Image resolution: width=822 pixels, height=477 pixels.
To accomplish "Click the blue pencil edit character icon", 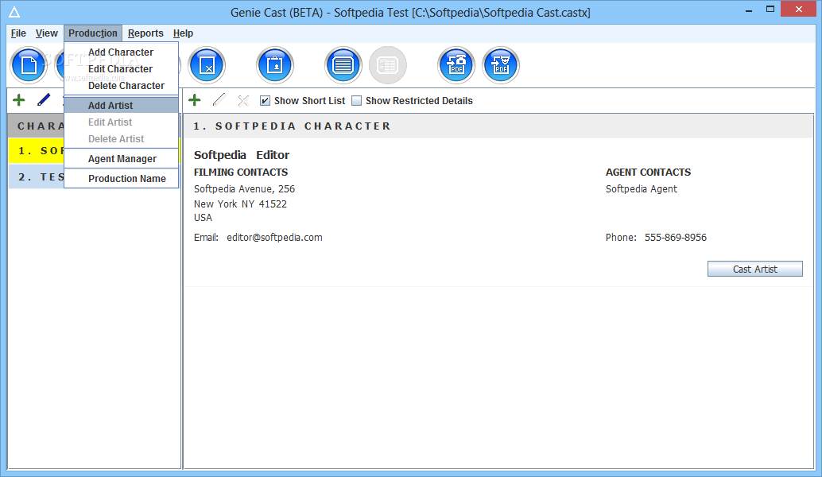I will pos(44,99).
